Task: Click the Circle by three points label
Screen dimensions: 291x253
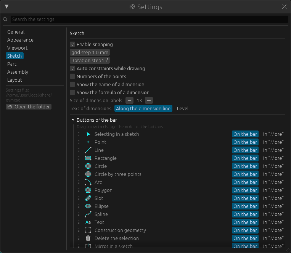Action: point(118,174)
